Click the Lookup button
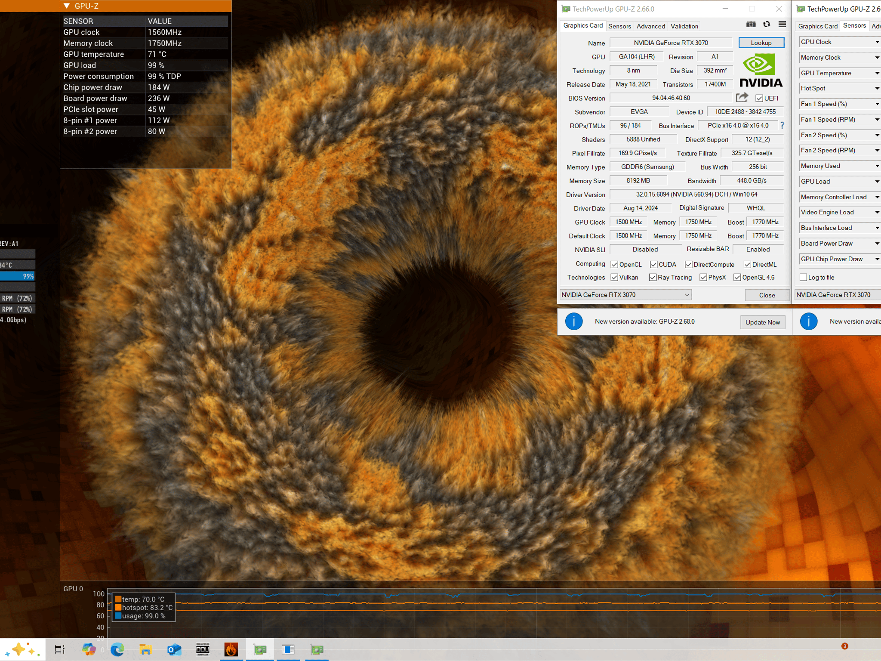This screenshot has width=881, height=661. coord(761,43)
